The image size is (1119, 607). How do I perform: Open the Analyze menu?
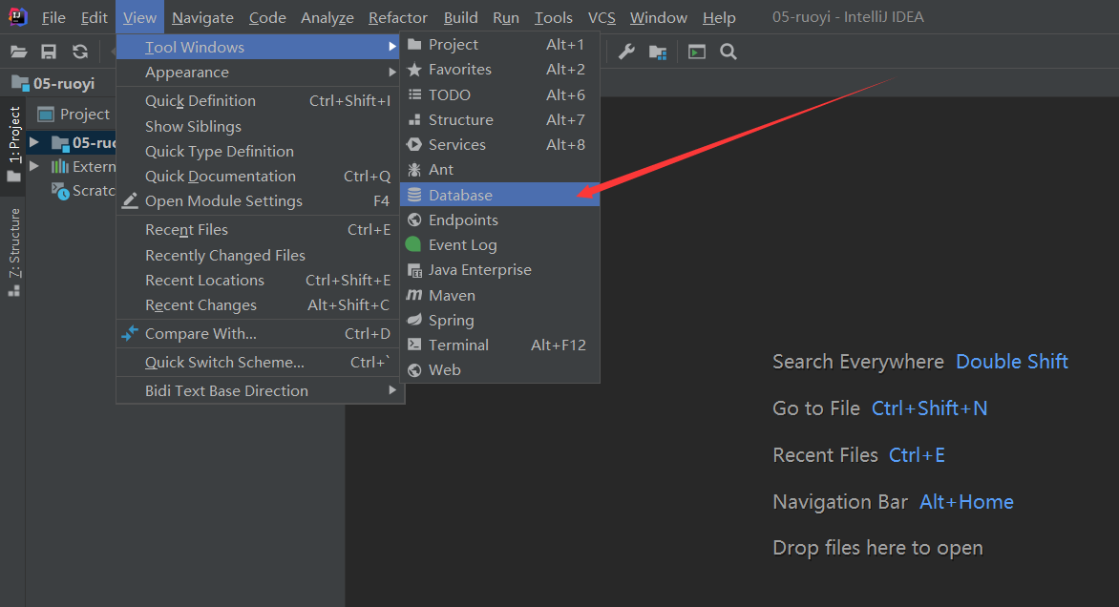point(327,17)
